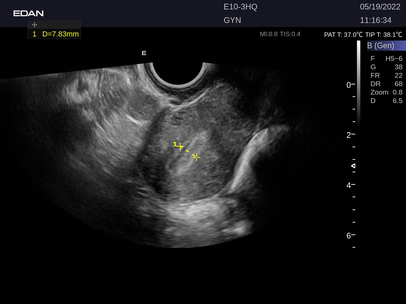Select the D=7.83mm measurement result
The height and width of the screenshot is (304, 406).
(x=60, y=34)
